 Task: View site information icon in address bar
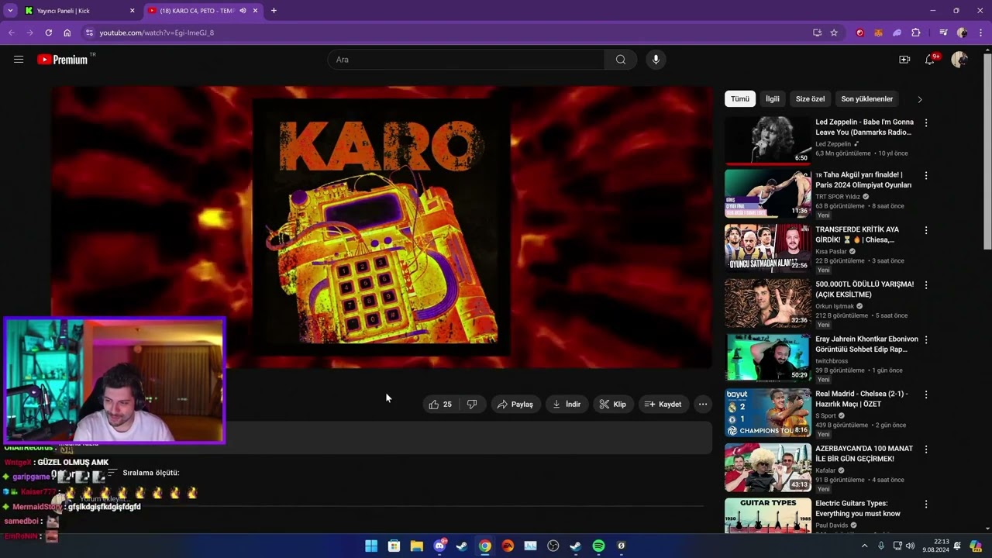[x=89, y=33]
